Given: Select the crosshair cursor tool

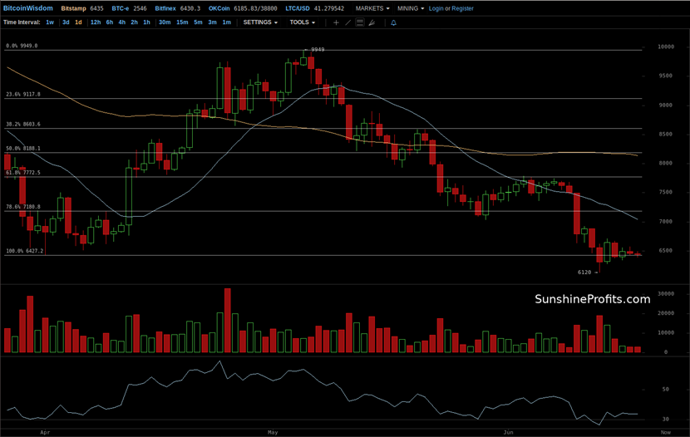Looking at the screenshot, I should 336,22.
